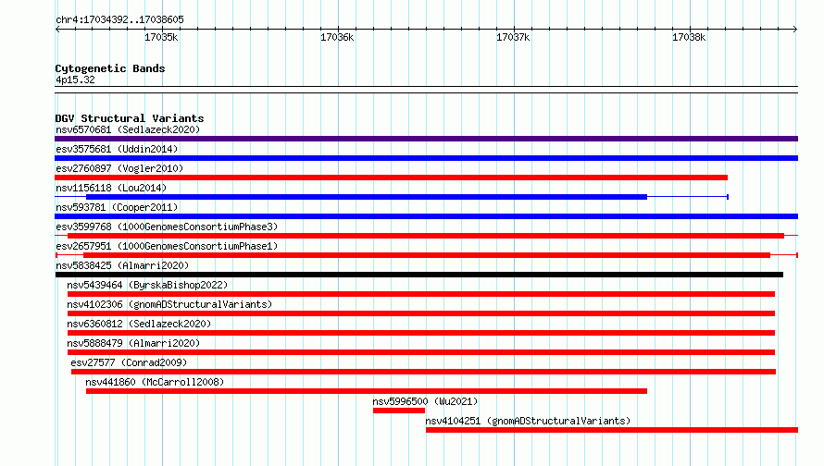Open esv2657951 (1000GenomesConsortiumPhase1) label
The height and width of the screenshot is (466, 824).
click(x=167, y=246)
